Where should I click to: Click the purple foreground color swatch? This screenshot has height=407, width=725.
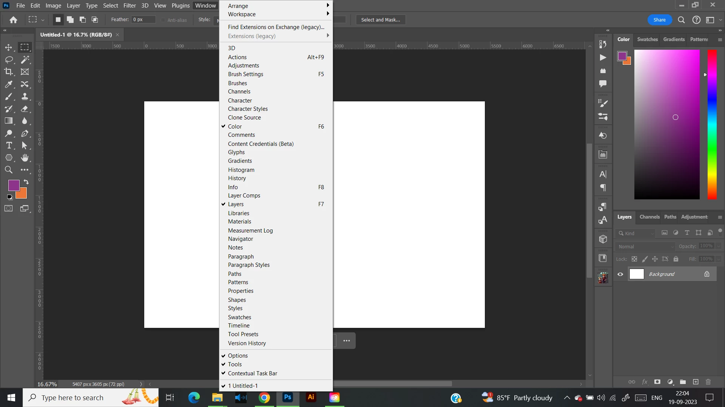click(14, 185)
